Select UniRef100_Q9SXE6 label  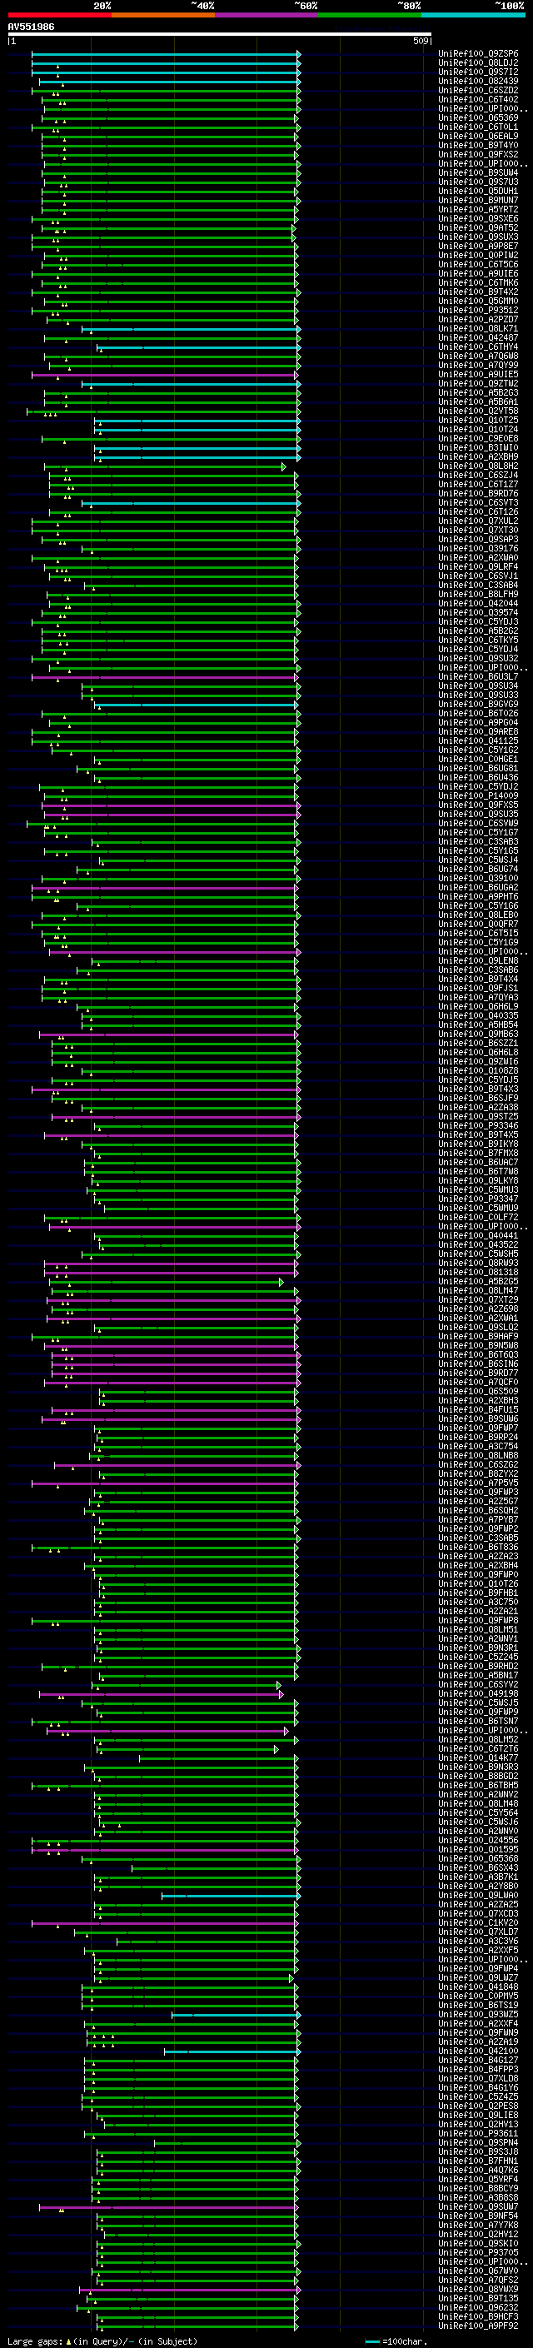(x=478, y=219)
